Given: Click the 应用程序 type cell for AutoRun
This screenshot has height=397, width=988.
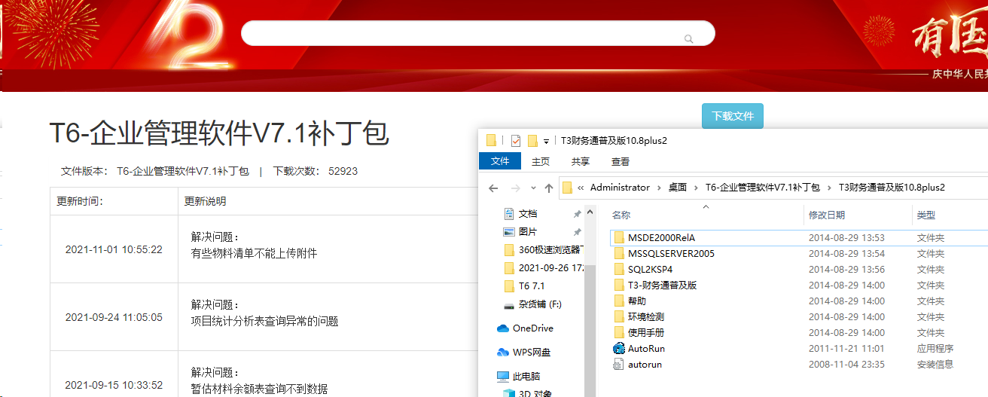Looking at the screenshot, I should click(x=935, y=349).
